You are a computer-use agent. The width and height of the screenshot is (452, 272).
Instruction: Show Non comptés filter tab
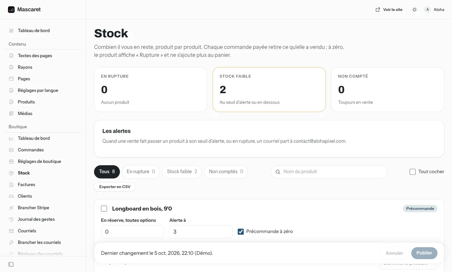[x=226, y=172]
